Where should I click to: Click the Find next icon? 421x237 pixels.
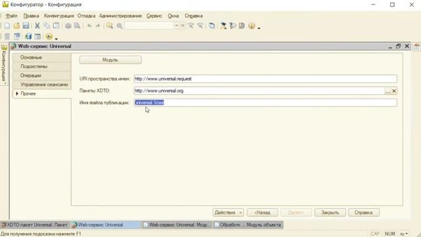(x=191, y=26)
